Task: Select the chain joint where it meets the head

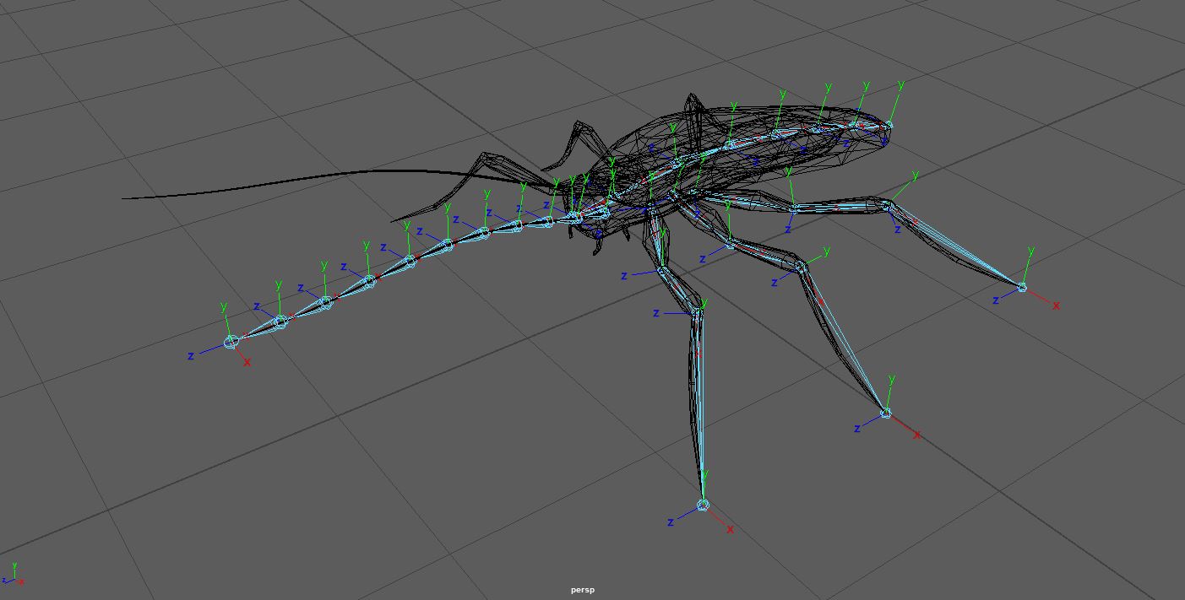Action: click(574, 218)
